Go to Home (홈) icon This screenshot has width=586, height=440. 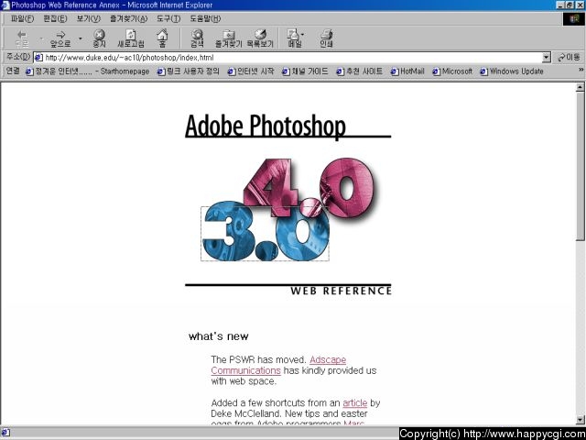(162, 38)
